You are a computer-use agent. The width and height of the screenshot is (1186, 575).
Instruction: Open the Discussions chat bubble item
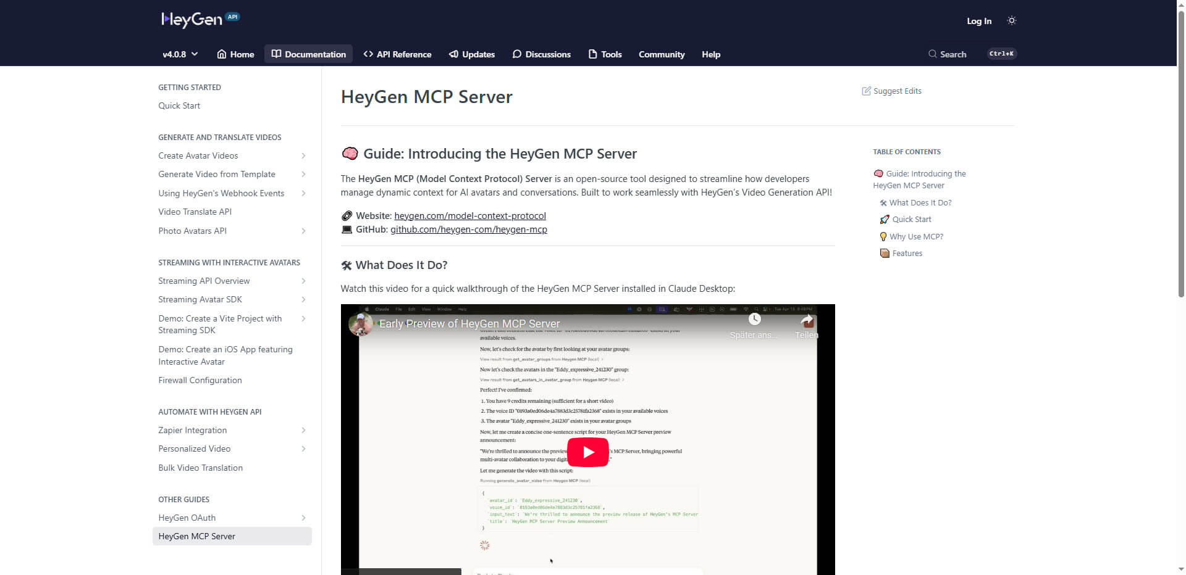click(541, 54)
